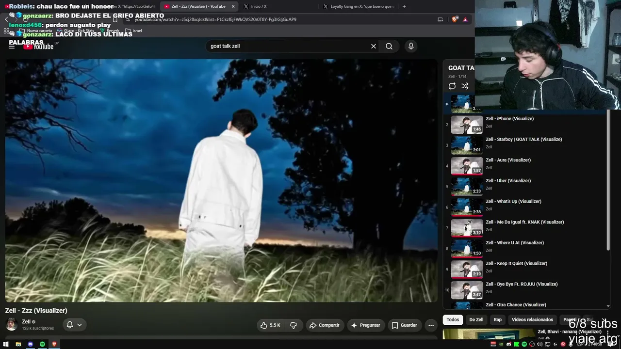Viewport: 621px width, 349px height.
Task: Select the 'De Zell' filter chip
Action: [x=476, y=320]
